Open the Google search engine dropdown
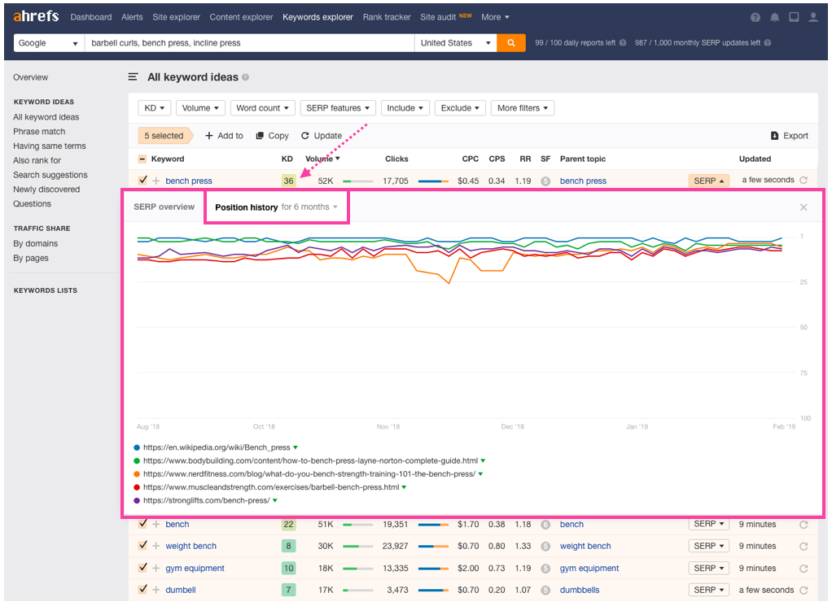The height and width of the screenshot is (606, 832). pos(49,43)
